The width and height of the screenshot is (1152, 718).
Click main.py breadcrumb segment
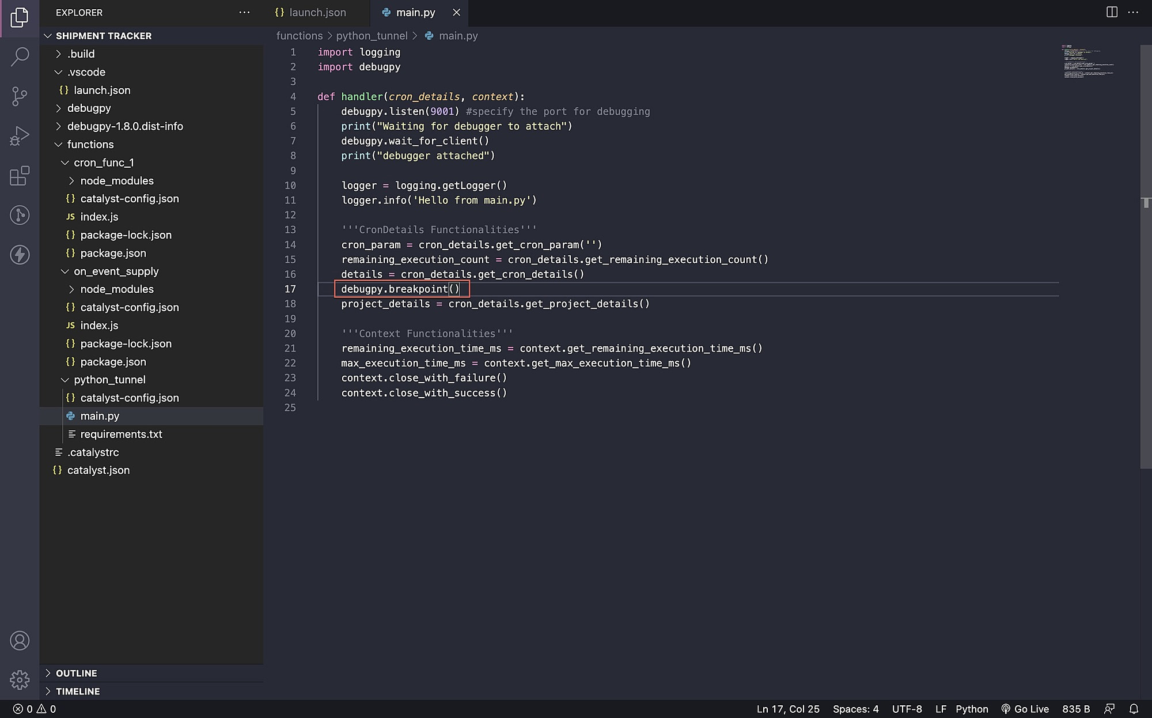pos(458,36)
